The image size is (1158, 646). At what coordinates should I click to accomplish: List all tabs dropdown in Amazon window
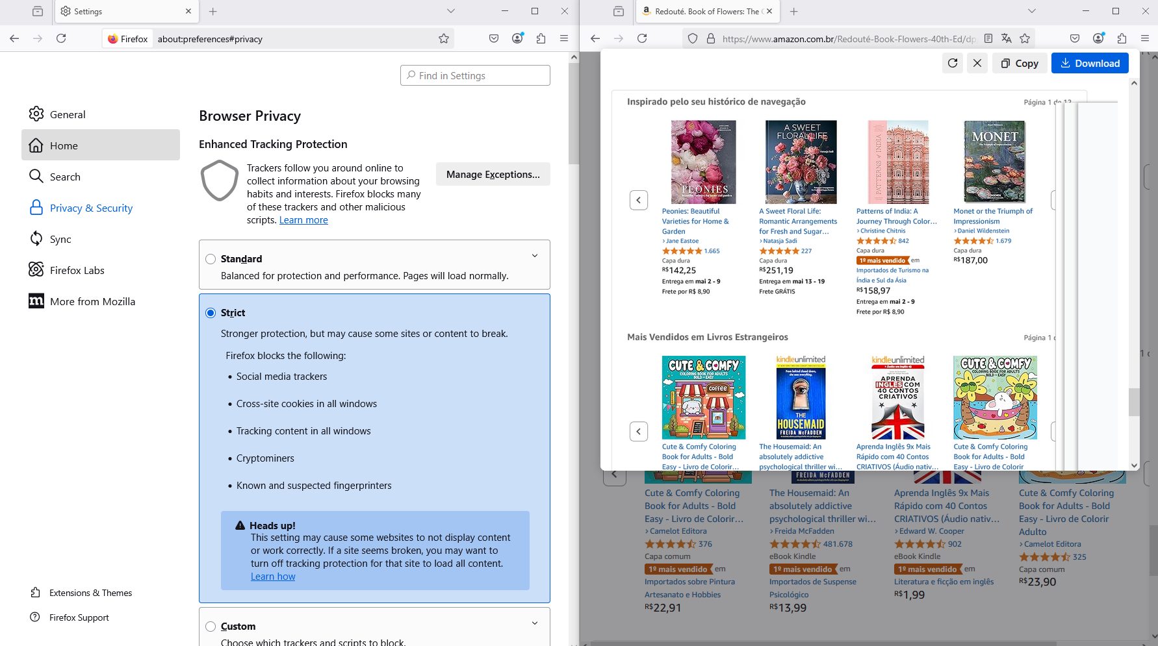(x=1032, y=11)
